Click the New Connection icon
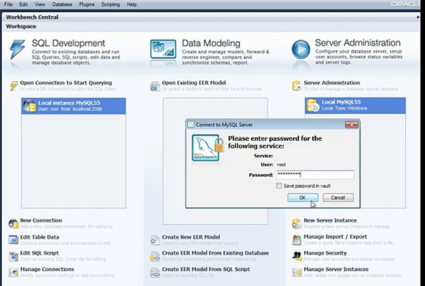Viewport: 425px width, 286px height. point(13,224)
